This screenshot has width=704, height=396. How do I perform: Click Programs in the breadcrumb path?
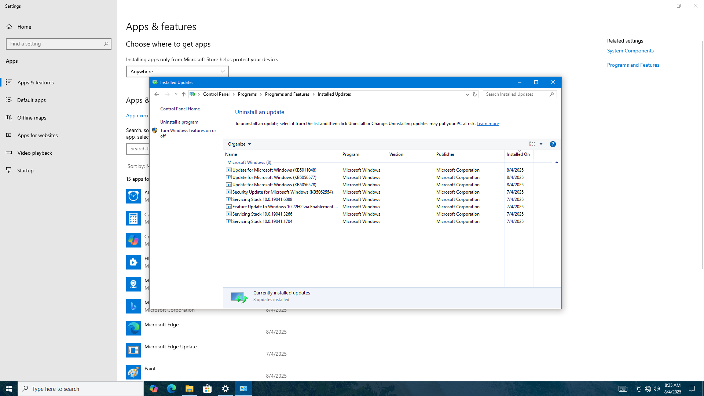(x=247, y=94)
